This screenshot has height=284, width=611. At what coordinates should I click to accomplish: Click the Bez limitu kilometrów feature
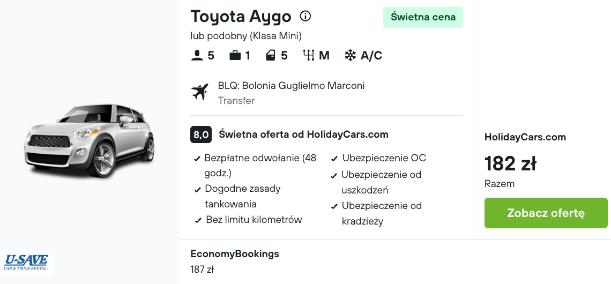tap(249, 220)
